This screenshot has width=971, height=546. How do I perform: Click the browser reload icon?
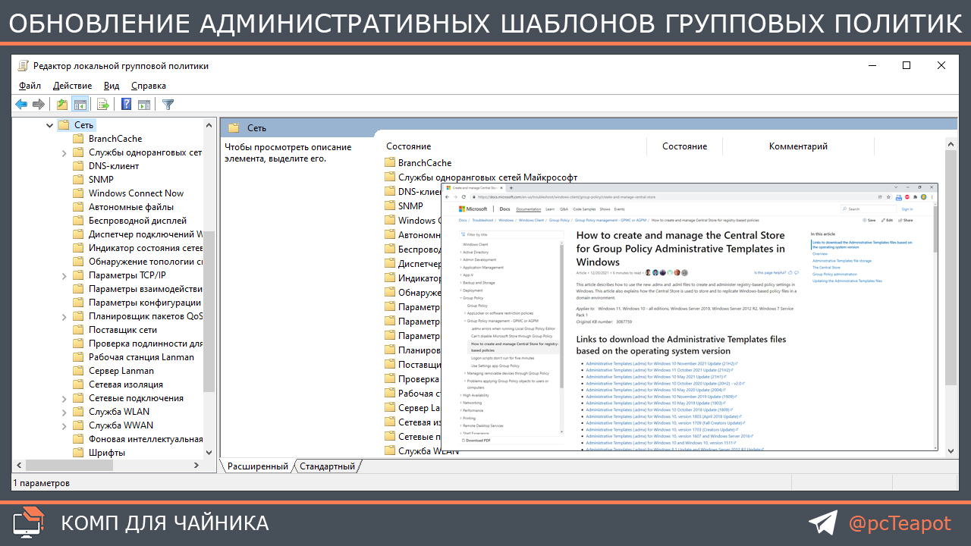[x=465, y=196]
